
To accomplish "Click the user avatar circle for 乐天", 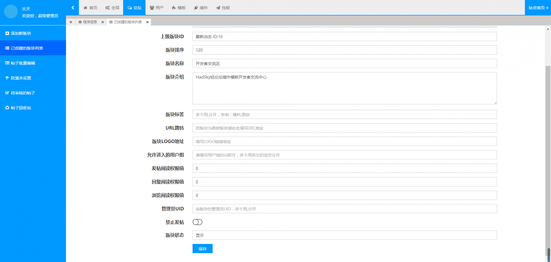I will 11,12.
